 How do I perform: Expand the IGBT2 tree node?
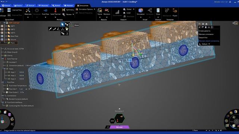tap(6, 29)
